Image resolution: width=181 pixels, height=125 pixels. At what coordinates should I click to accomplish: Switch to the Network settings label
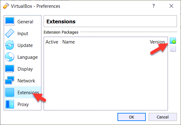click(26, 81)
